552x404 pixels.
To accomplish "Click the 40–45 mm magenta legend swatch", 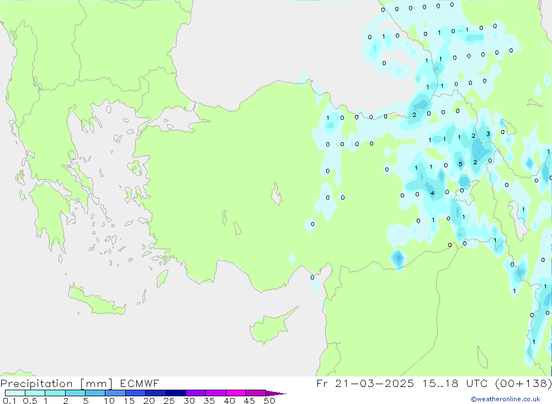I will click(x=236, y=393).
